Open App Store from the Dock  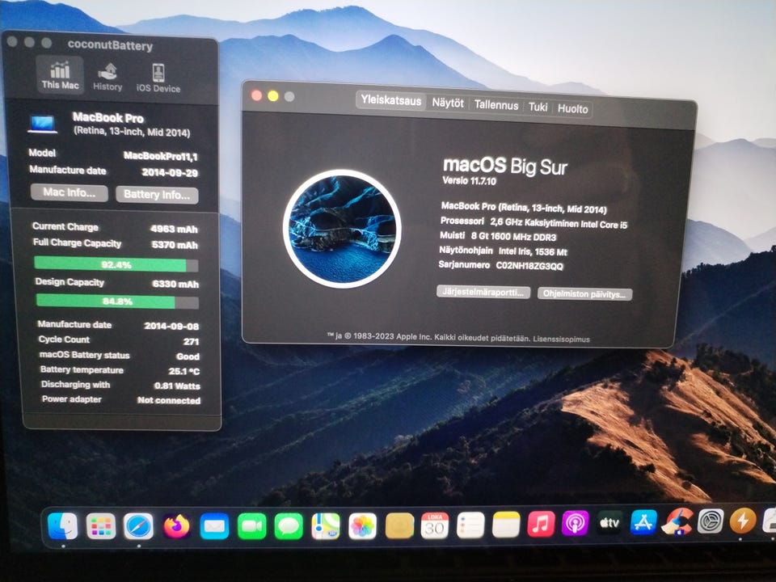tap(643, 523)
